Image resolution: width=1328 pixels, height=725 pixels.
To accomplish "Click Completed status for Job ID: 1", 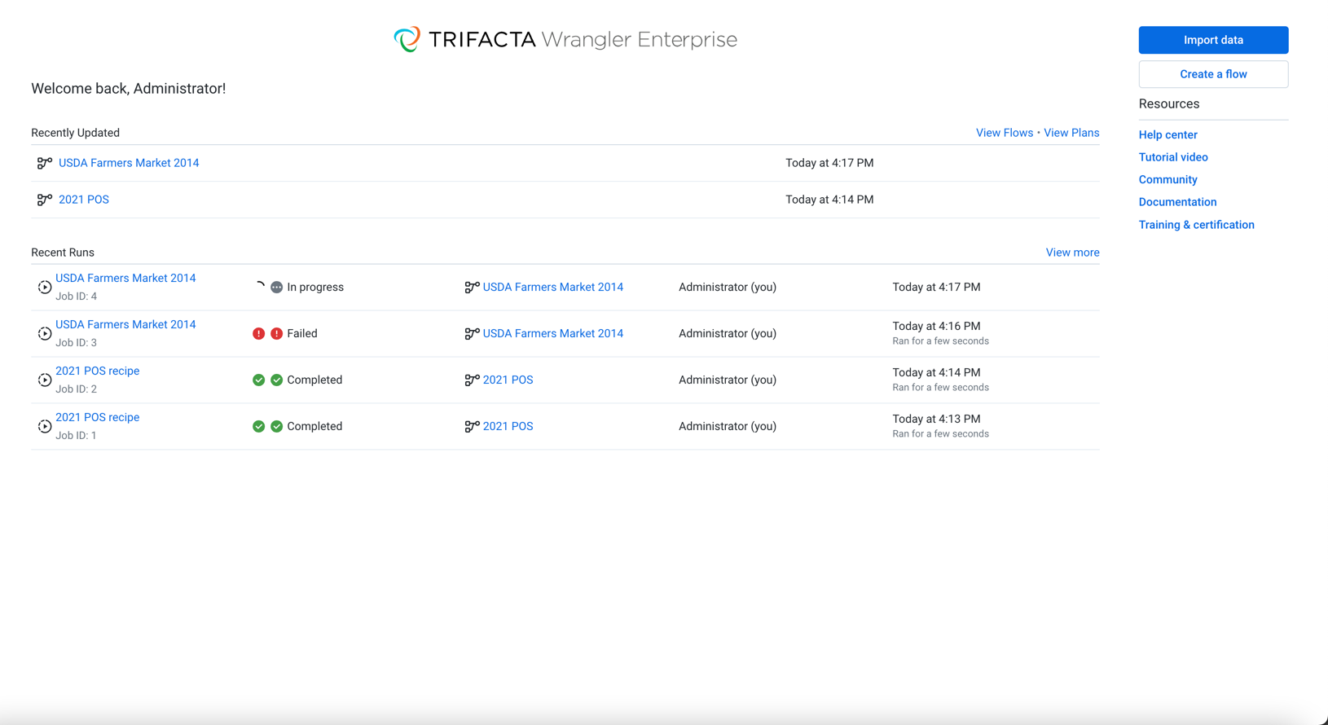I will (x=314, y=426).
